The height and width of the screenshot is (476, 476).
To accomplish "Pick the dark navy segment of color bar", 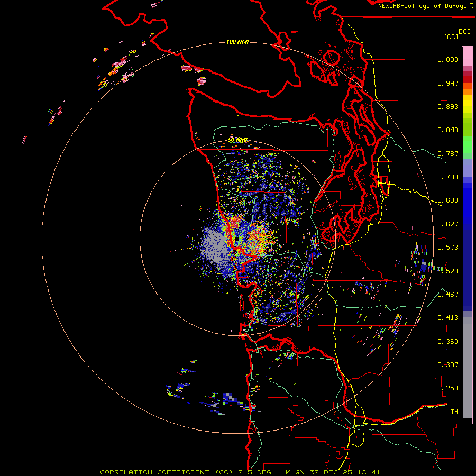I will (x=467, y=267).
